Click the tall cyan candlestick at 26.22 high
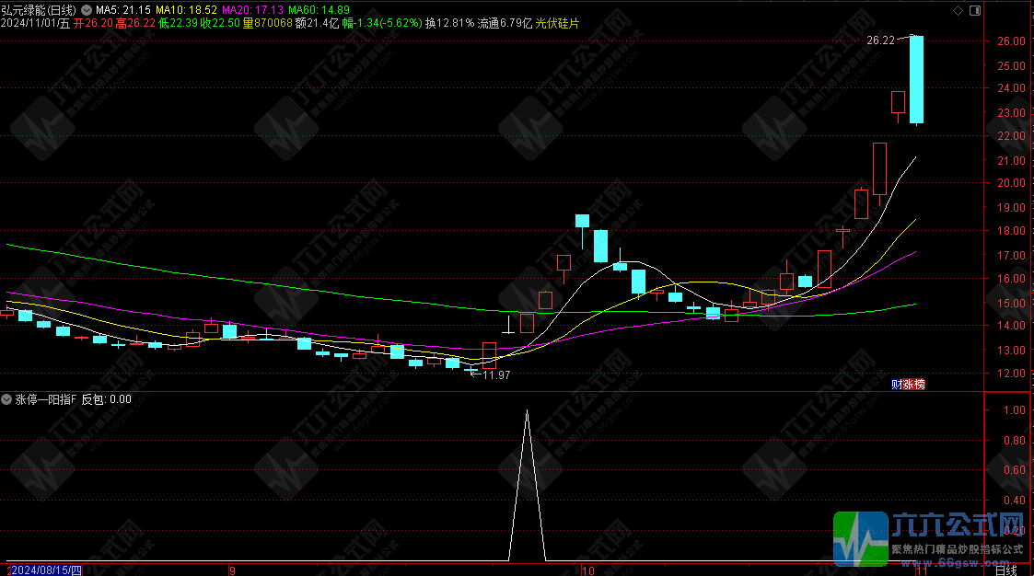This screenshot has height=576, width=1034. 916,79
